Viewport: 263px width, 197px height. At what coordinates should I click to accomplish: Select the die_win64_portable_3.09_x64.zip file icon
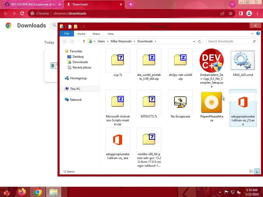tap(149, 60)
